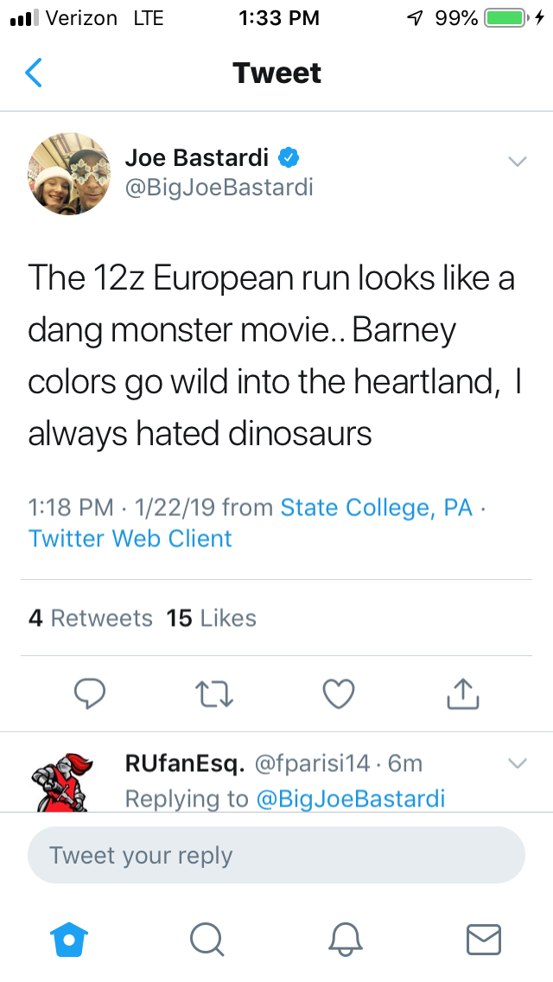
Task: Open the Home tab icon
Action: pos(69,938)
